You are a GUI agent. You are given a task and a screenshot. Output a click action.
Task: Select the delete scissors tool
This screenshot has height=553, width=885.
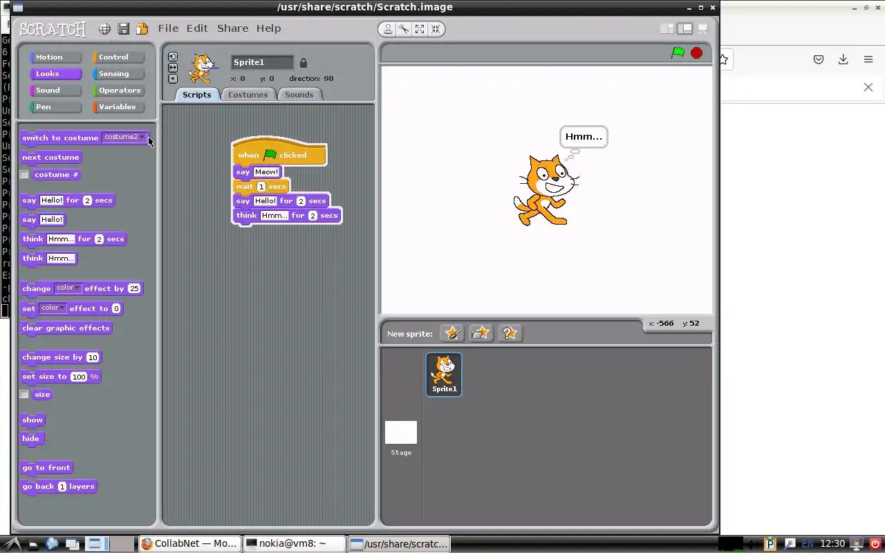[404, 28]
